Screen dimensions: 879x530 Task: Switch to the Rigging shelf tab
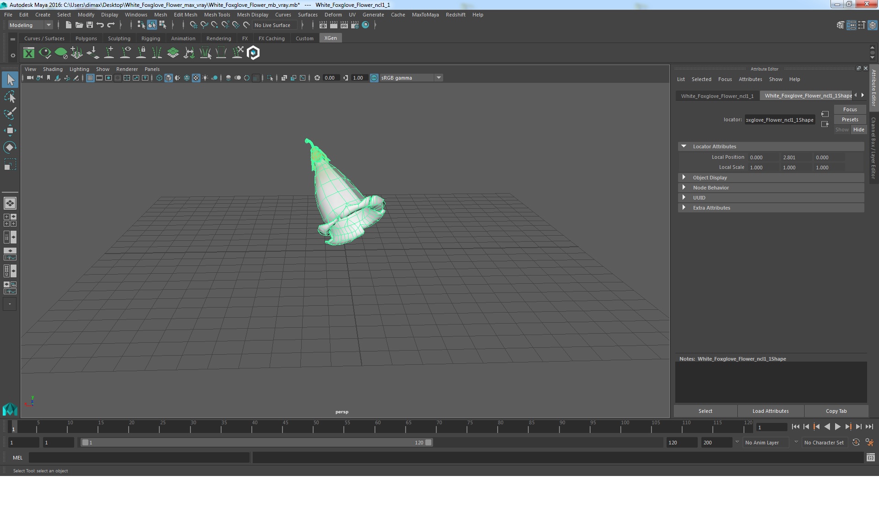coord(151,38)
